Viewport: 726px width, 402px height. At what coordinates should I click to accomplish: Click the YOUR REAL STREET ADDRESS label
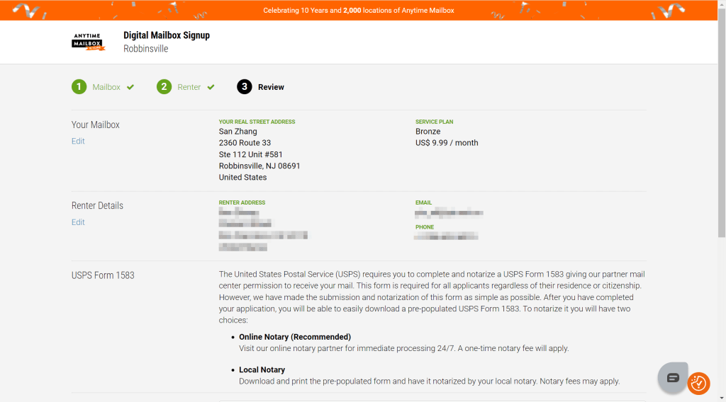click(x=257, y=122)
